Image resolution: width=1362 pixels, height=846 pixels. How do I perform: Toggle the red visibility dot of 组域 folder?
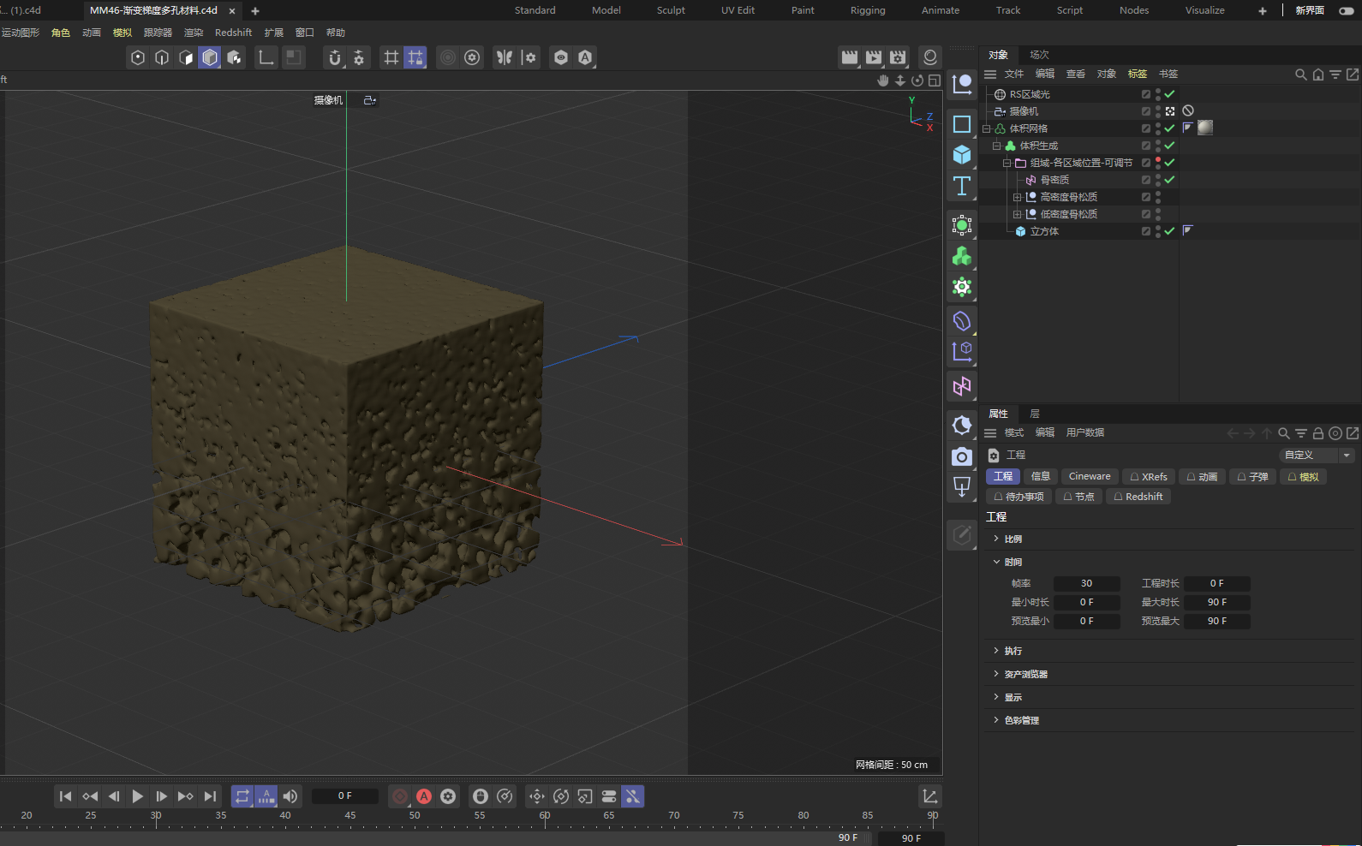(1158, 160)
